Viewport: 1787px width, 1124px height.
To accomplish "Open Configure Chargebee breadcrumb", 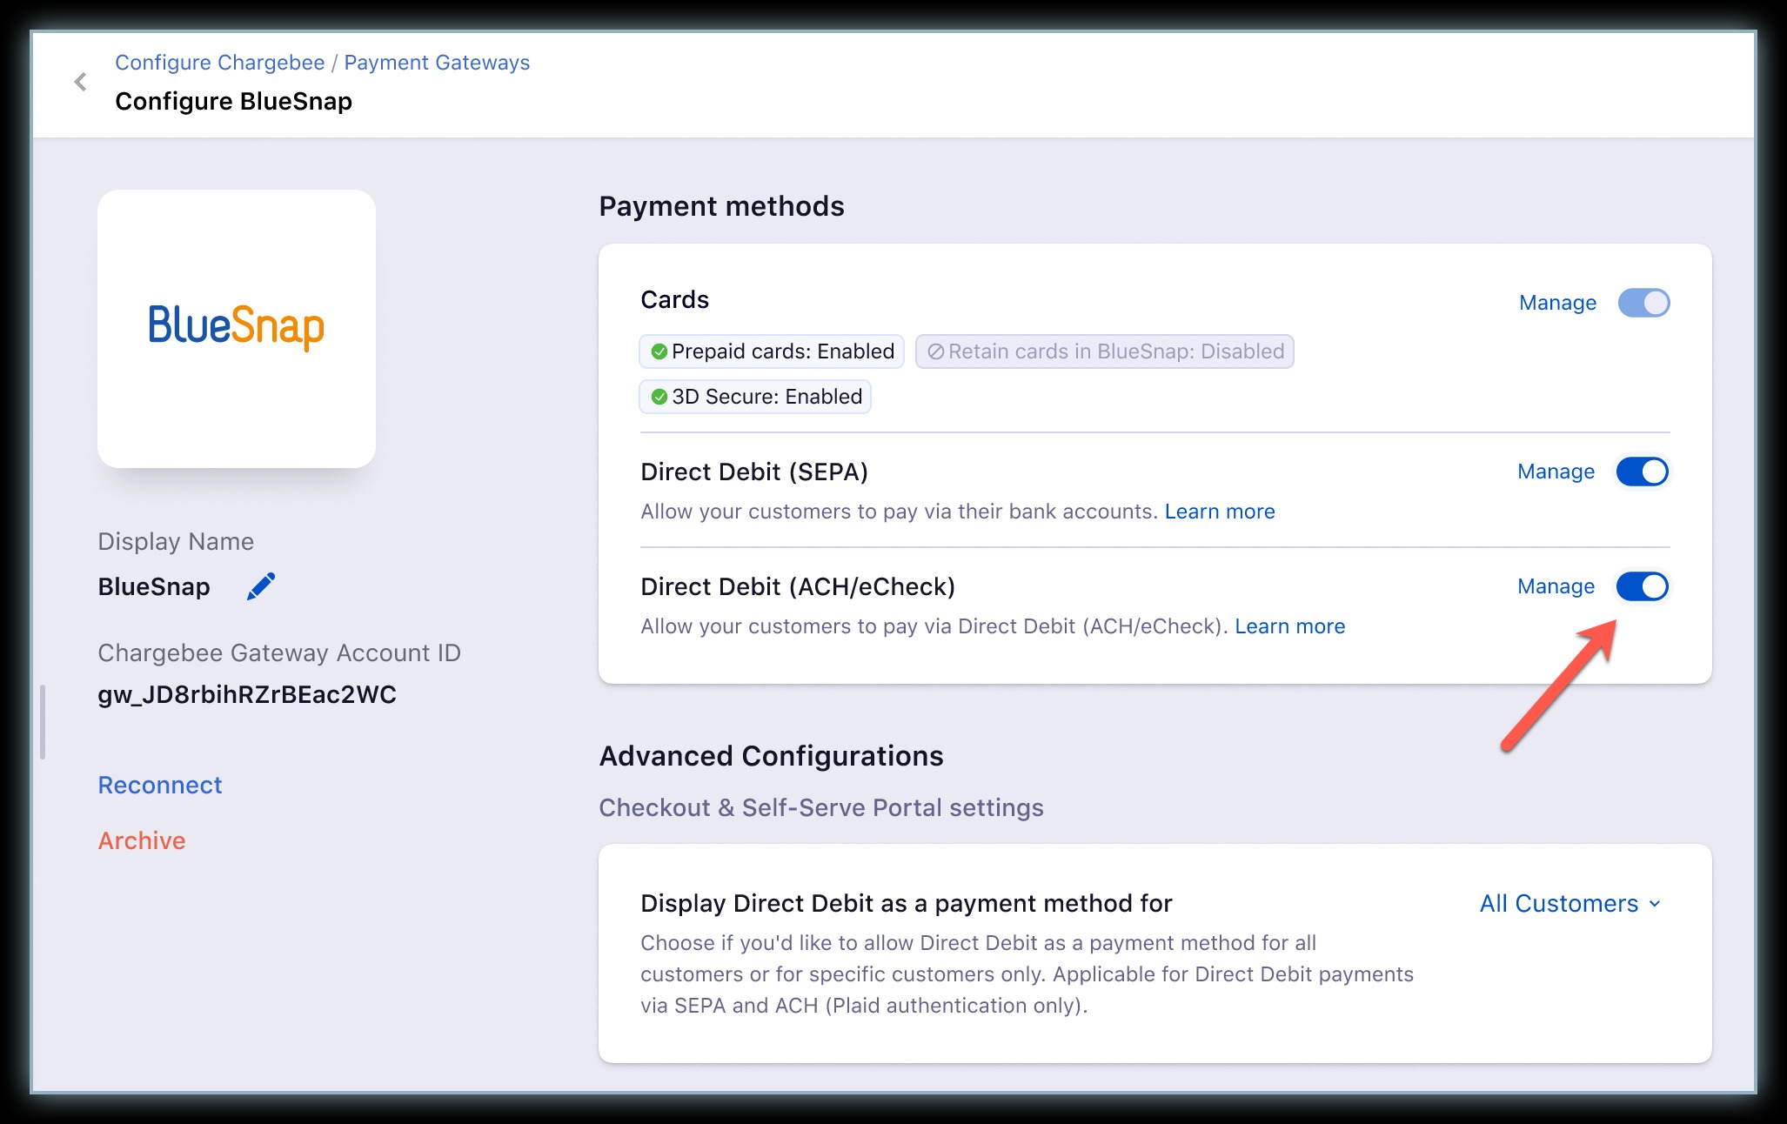I will click(219, 63).
